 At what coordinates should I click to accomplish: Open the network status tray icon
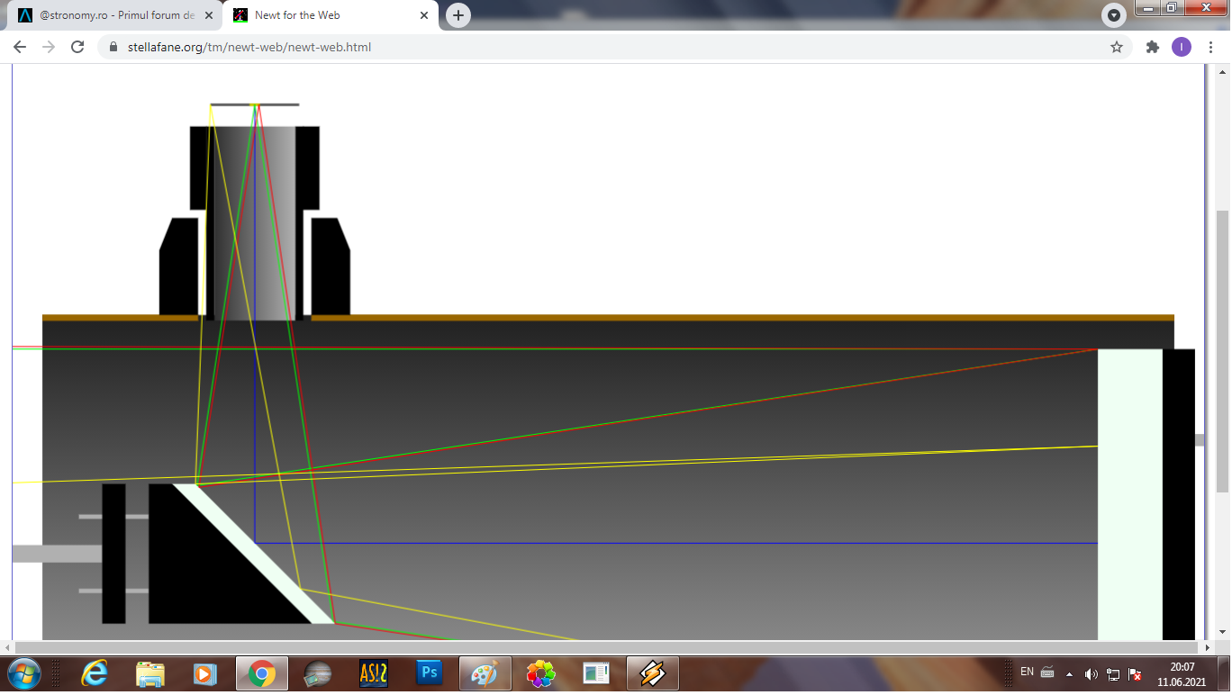[x=1113, y=673]
